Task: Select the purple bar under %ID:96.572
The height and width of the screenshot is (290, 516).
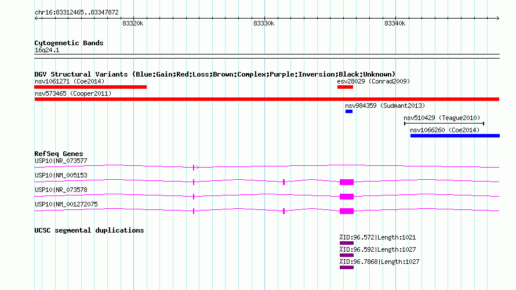Action: tap(347, 243)
